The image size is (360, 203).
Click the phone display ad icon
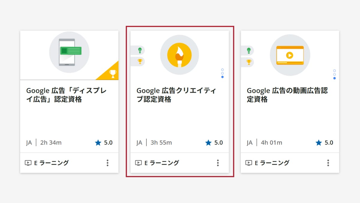(x=70, y=52)
